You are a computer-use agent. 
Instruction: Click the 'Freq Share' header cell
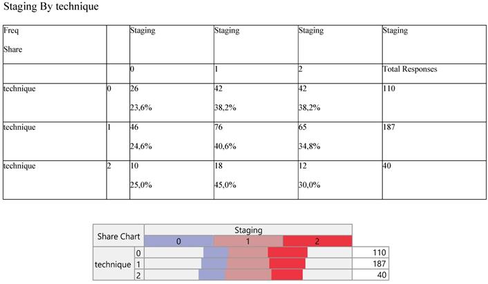coord(55,44)
